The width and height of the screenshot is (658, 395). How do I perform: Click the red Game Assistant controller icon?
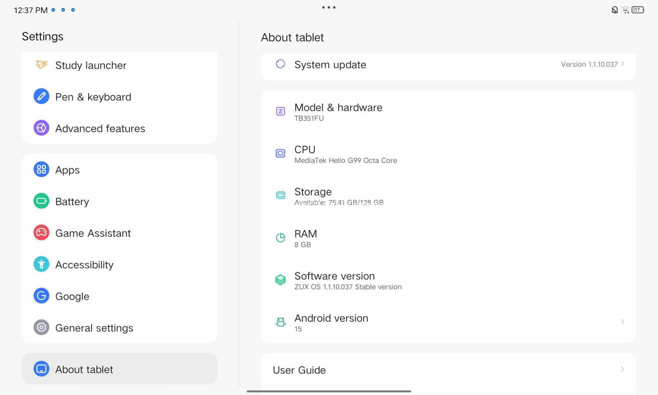pos(41,233)
